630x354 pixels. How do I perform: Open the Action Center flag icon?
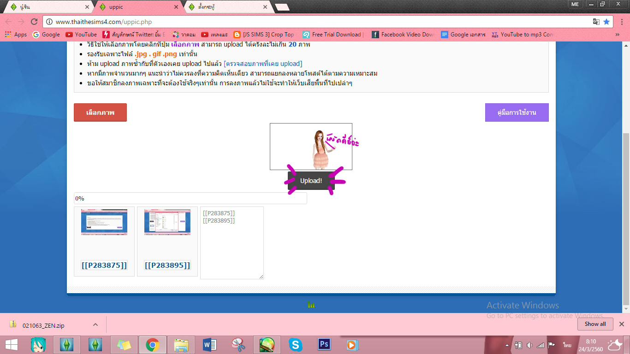(551, 345)
